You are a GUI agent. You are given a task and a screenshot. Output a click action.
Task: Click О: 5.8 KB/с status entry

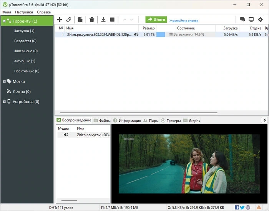click(x=196, y=208)
